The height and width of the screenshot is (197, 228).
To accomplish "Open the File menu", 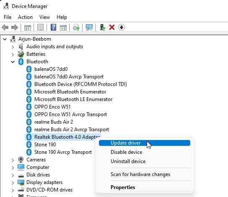I will (x=8, y=17).
